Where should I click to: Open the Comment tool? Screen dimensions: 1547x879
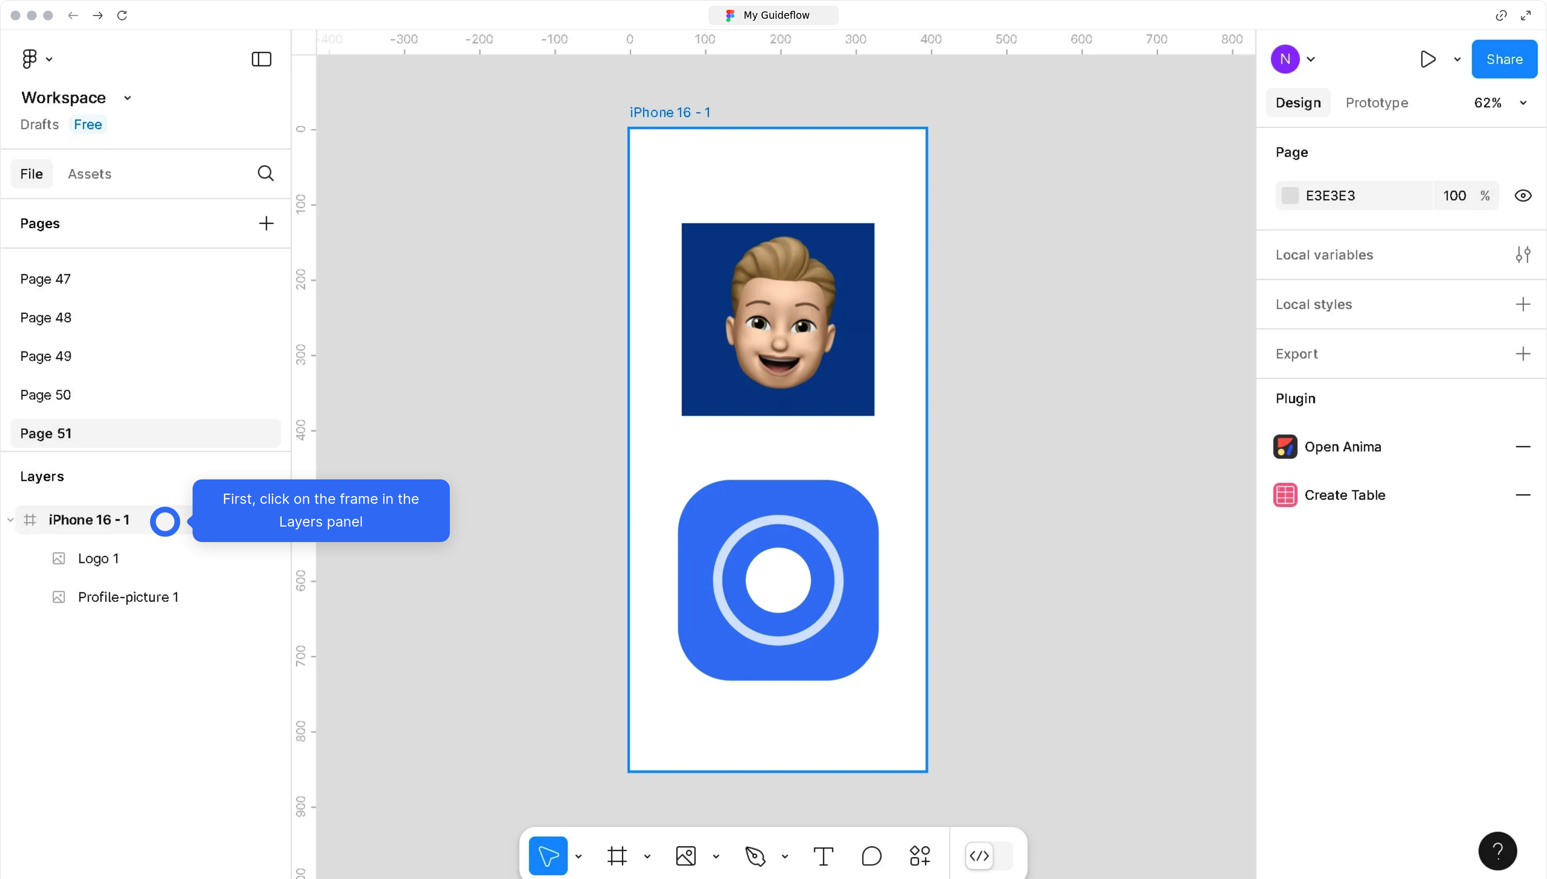point(871,855)
